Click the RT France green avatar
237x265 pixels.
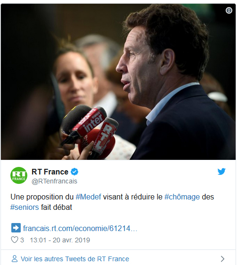point(19,175)
